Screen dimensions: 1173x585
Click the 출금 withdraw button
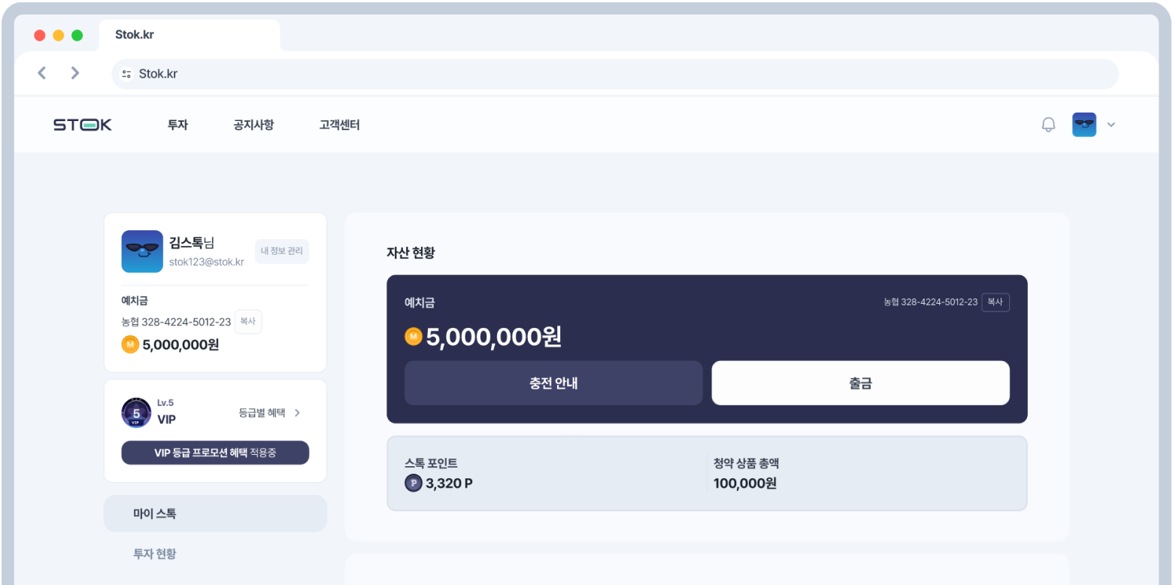pos(860,383)
